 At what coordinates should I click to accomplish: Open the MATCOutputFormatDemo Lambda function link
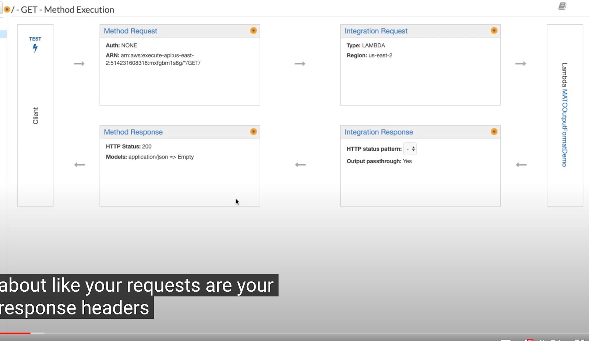tap(564, 128)
